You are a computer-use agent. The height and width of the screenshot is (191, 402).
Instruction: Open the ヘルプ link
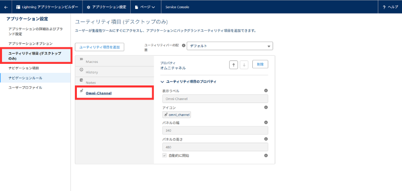(390, 7)
